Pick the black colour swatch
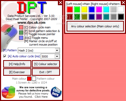 click(121, 17)
